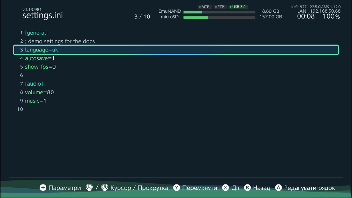This screenshot has width=352, height=198.
Task: Toggle the FTP connection indicator
Action: click(x=220, y=7)
